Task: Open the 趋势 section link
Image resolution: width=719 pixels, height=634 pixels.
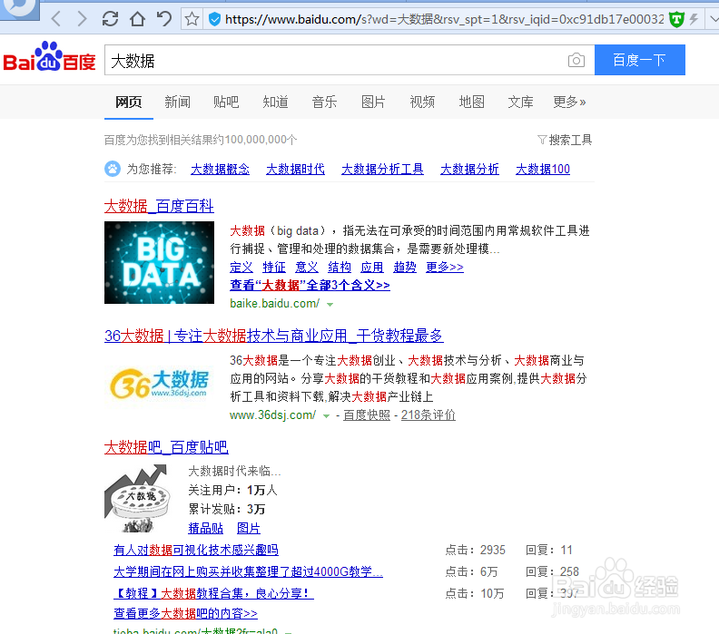Action: pos(405,267)
